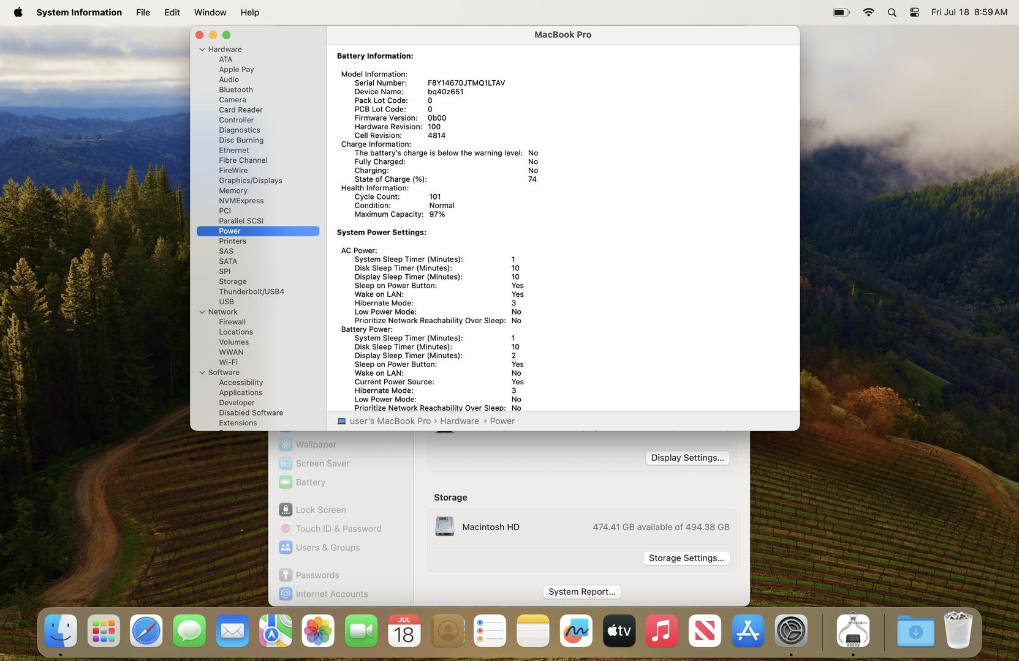The image size is (1019, 661).
Task: Click the battery status menu bar icon
Action: coord(841,12)
